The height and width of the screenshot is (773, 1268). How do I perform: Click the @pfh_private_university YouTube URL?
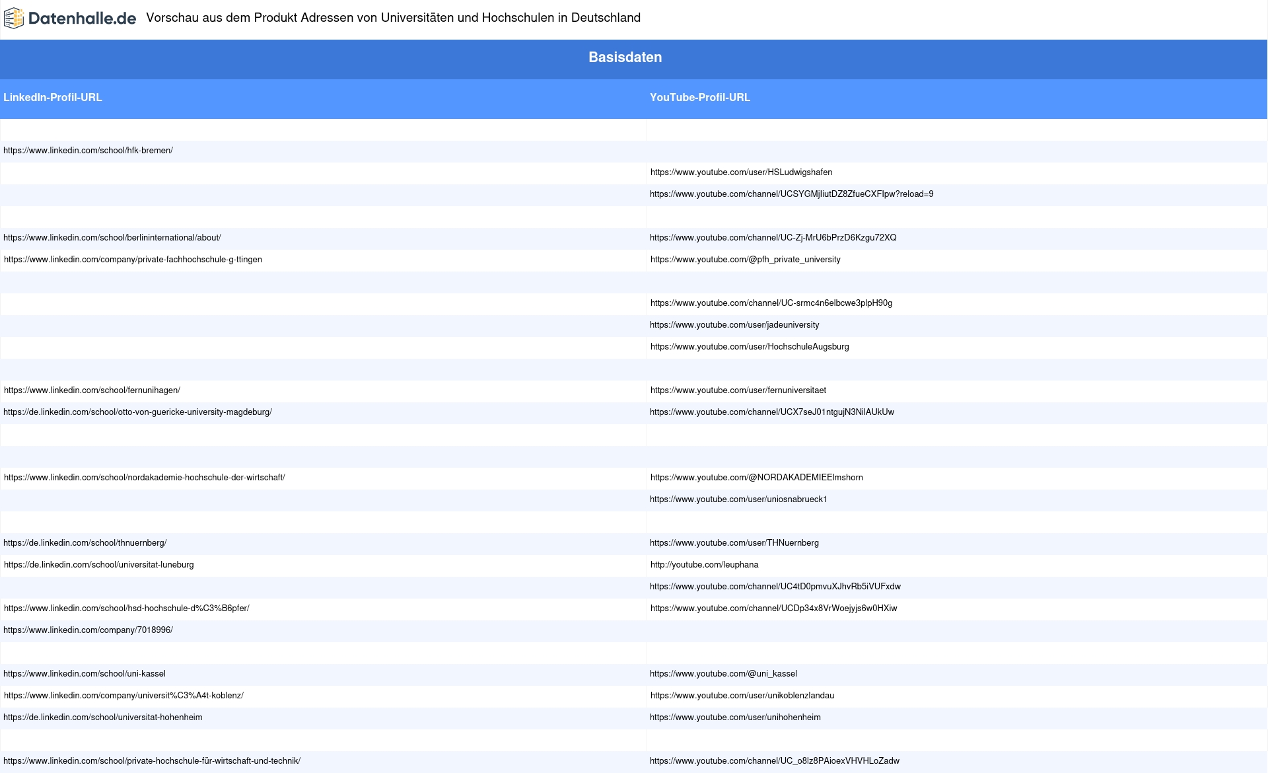[745, 260]
